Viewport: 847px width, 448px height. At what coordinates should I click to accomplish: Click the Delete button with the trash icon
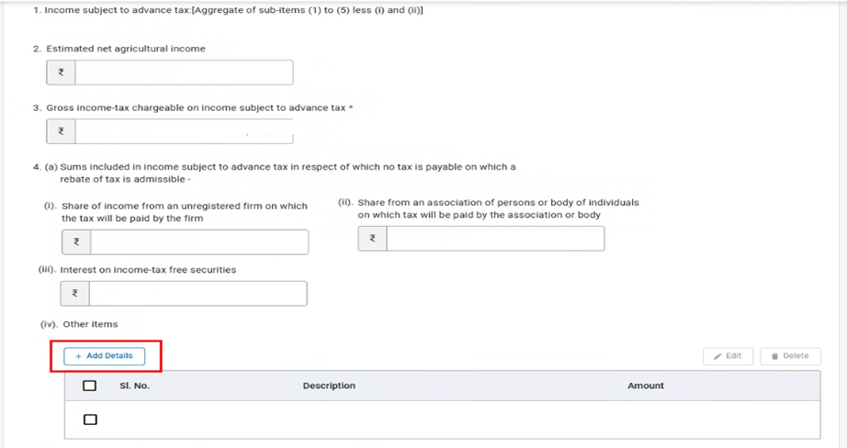pos(790,356)
